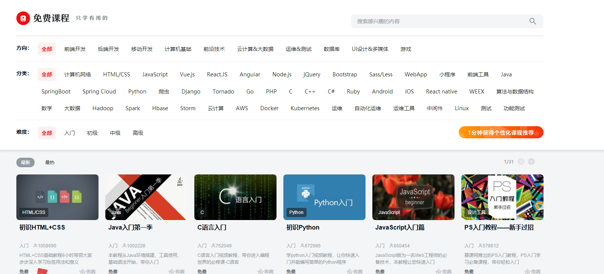The width and height of the screenshot is (604, 274).
Task: Click the 初识Python course title
Action: pos(303,227)
